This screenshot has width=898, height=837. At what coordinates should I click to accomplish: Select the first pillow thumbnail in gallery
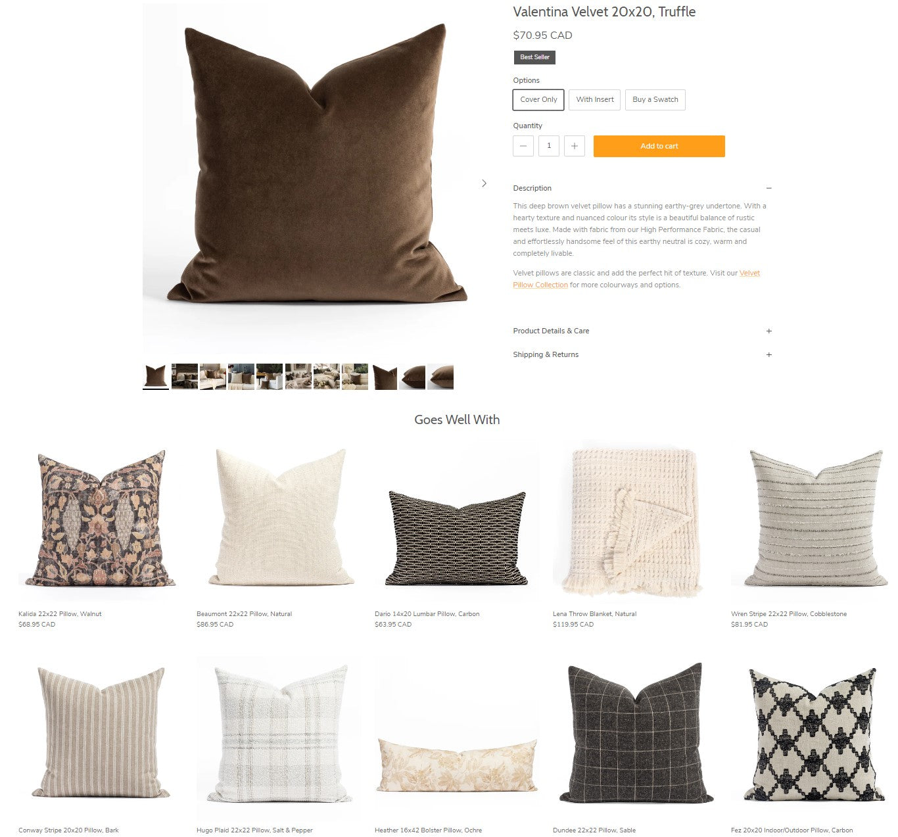156,377
